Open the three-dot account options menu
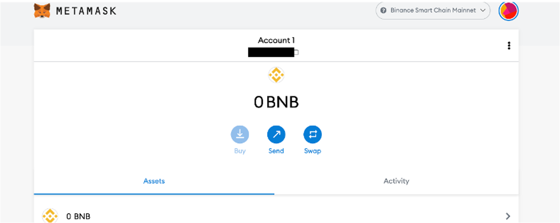The image size is (560, 223). coord(509,45)
